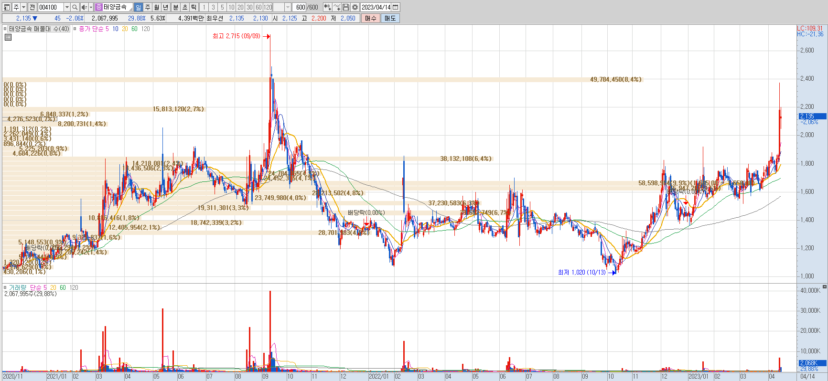Open the chart settings gear icon
The width and height of the screenshot is (828, 381).
tap(355, 7)
